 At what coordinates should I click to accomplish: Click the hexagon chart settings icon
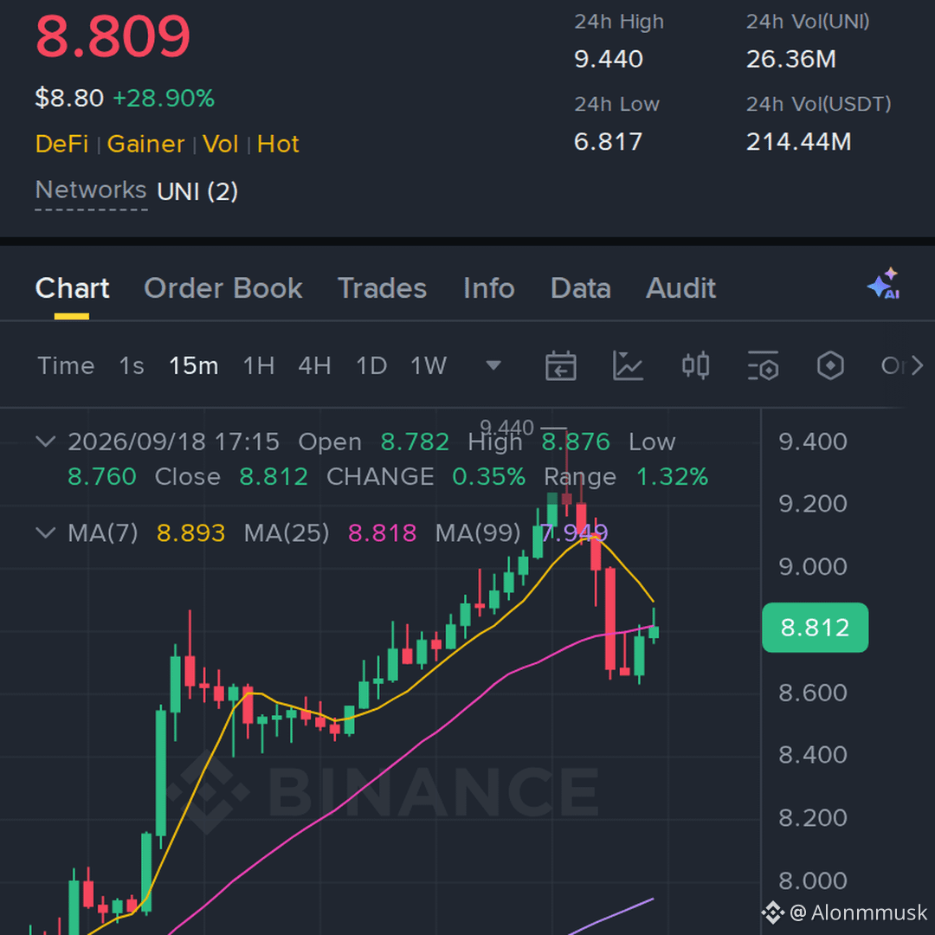point(830,365)
